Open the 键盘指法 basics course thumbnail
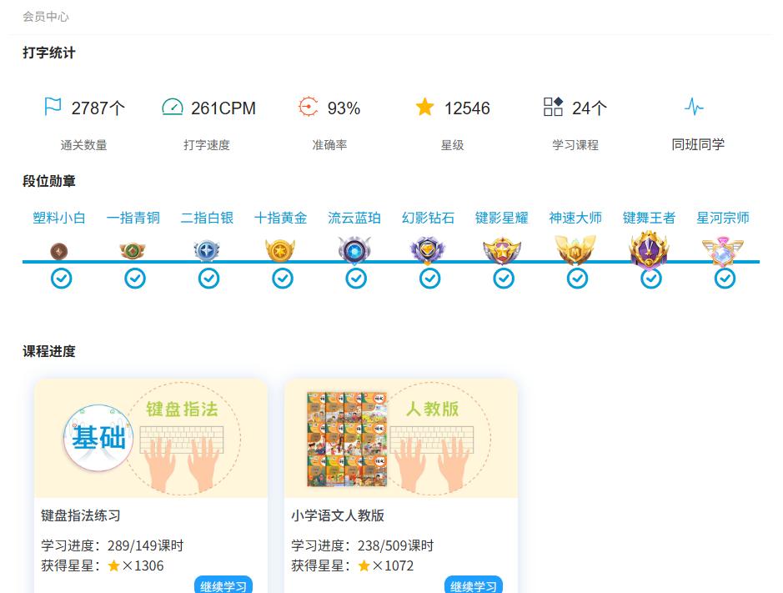Image resolution: width=783 pixels, height=593 pixels. 151,439
